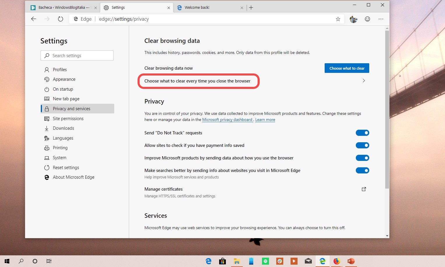The image size is (445, 267).
Task: Open the Microsoft privacy dashboard link
Action: click(x=227, y=120)
